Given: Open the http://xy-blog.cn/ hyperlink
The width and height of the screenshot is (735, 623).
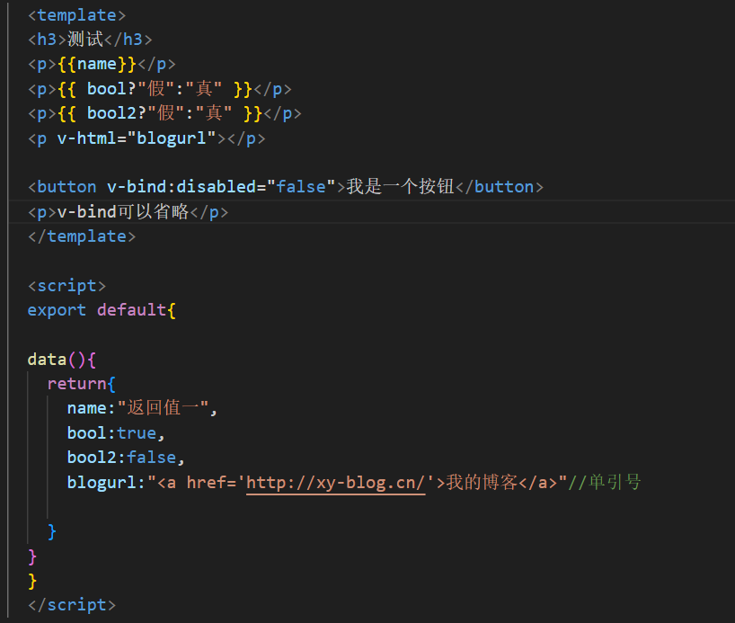Looking at the screenshot, I should pyautogui.click(x=335, y=482).
